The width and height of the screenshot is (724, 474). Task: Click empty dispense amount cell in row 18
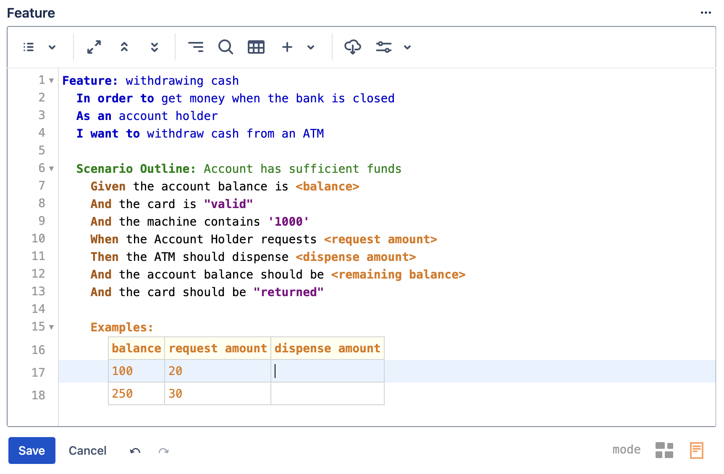(328, 393)
